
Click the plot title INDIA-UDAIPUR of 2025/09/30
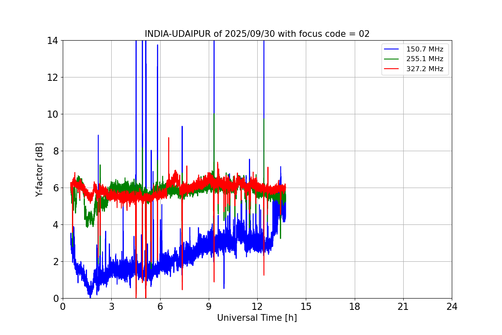(x=257, y=34)
